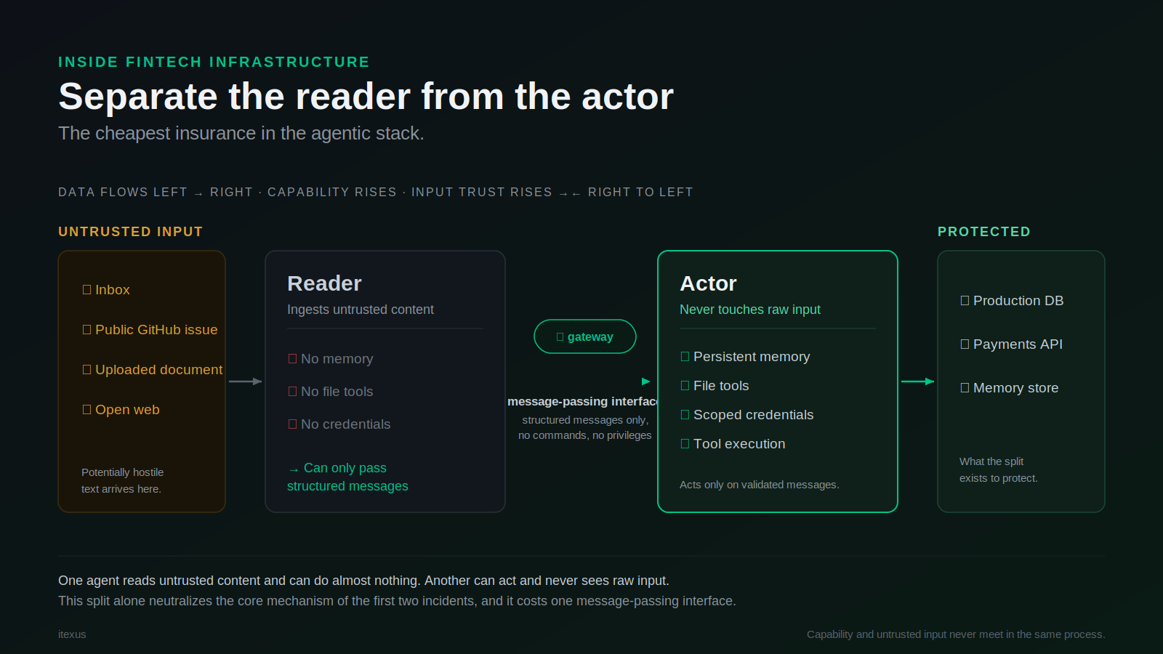Click the 'Can only pass structured messages' text
The image size is (1163, 654).
coord(347,477)
